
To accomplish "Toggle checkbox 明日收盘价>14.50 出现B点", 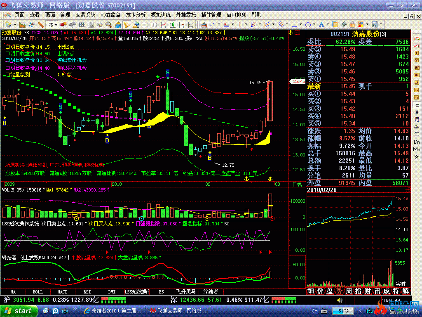I will (7, 54).
